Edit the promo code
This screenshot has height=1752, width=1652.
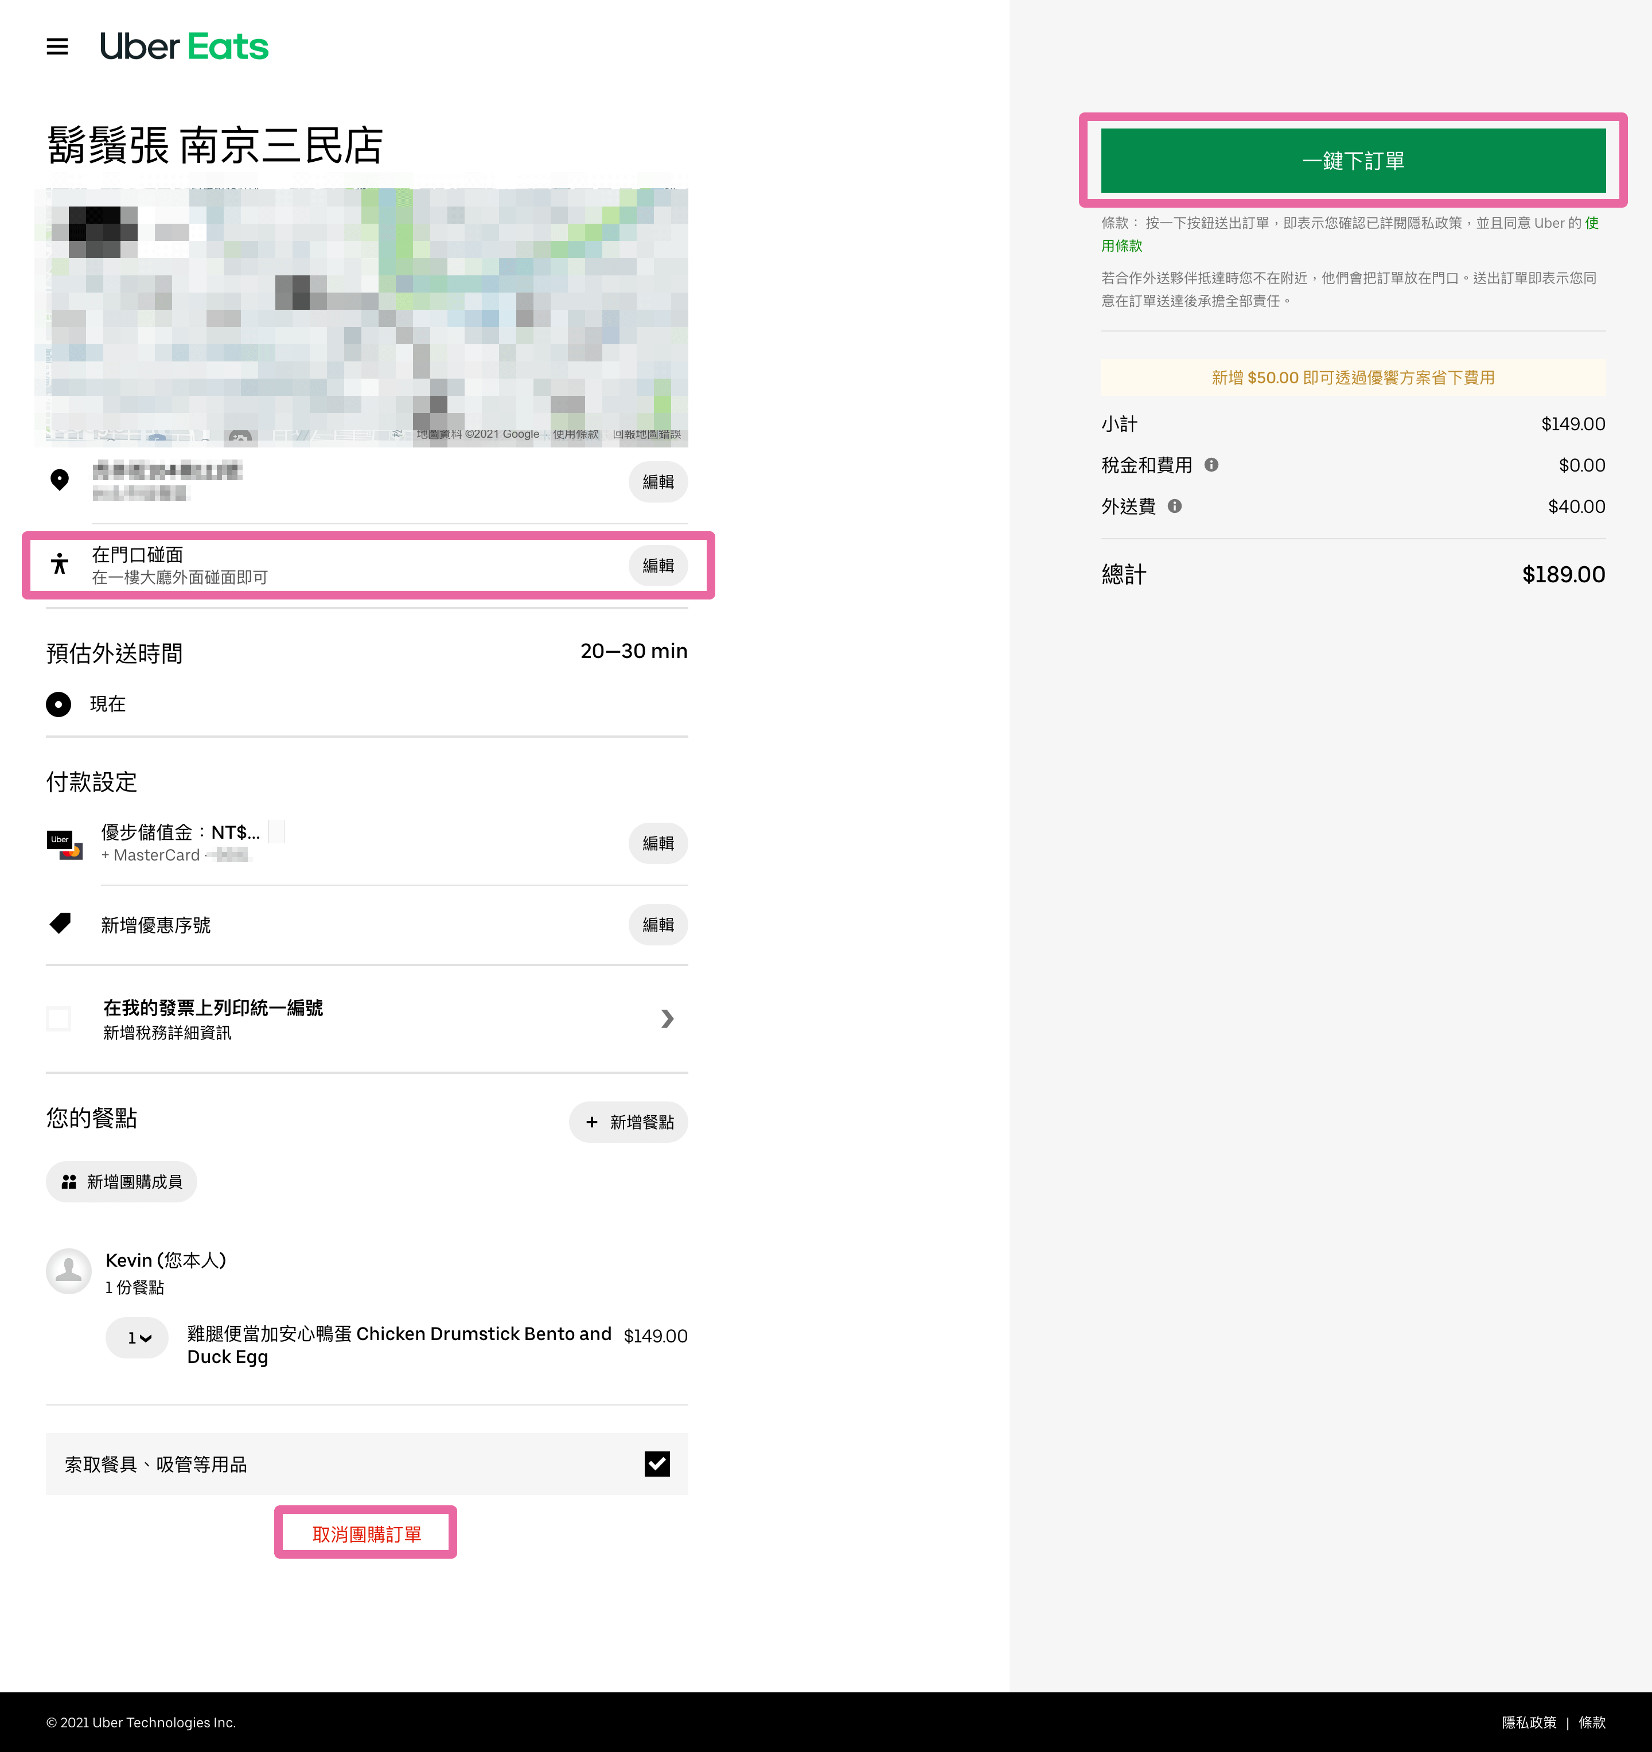(x=658, y=924)
